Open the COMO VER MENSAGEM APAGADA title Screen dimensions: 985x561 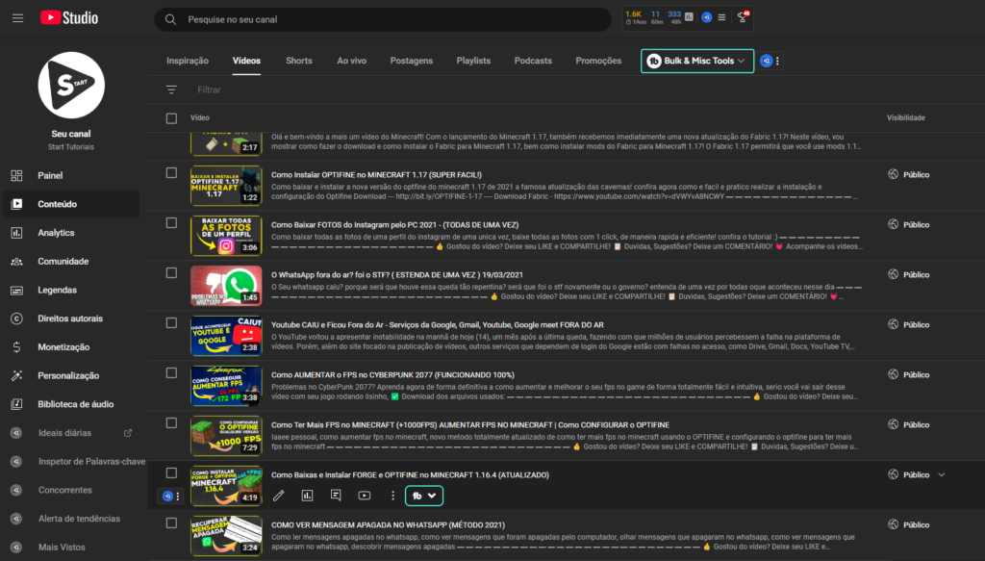pos(388,525)
